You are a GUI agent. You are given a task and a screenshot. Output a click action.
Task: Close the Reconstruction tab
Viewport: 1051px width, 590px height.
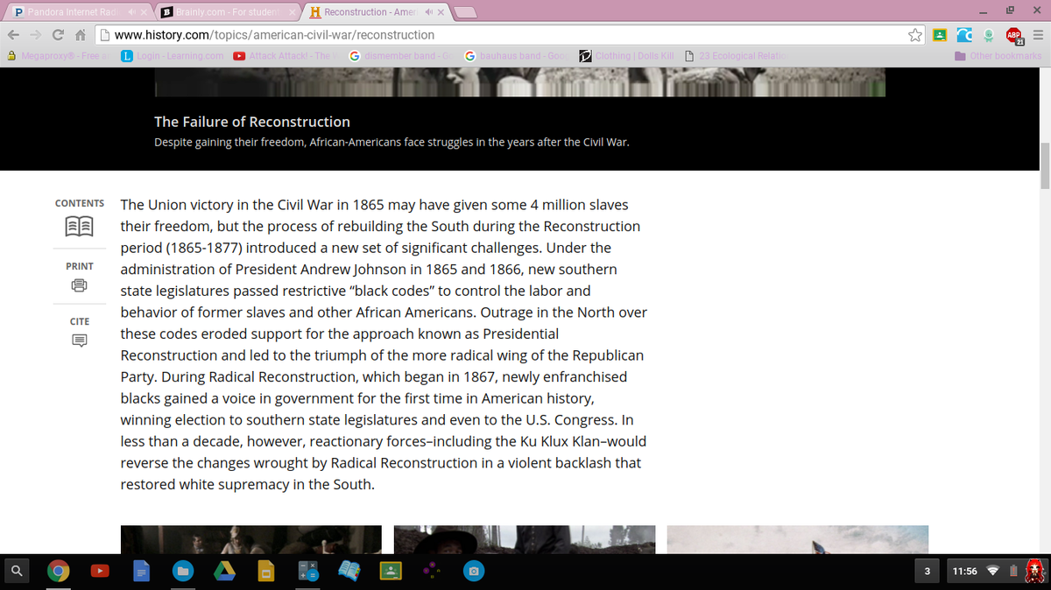click(441, 12)
